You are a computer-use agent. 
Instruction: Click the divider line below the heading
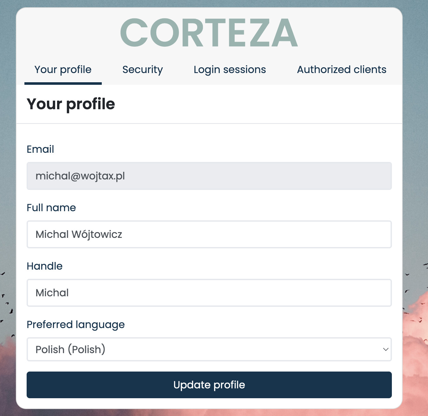(x=209, y=124)
